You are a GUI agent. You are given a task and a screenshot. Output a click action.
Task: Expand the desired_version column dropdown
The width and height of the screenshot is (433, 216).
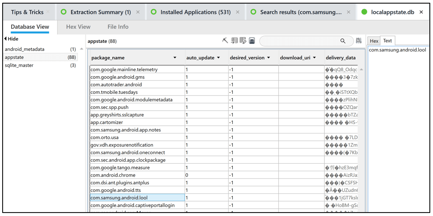[268, 58]
